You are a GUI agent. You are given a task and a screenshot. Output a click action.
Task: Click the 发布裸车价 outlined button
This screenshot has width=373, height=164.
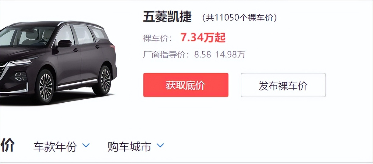283,85
